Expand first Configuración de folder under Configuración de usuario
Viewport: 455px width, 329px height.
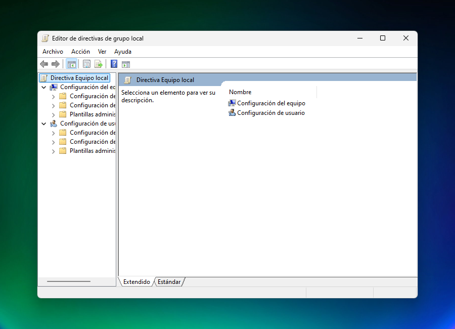pyautogui.click(x=54, y=133)
